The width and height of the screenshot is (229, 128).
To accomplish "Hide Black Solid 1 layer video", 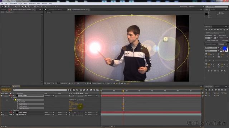I will pos(1,112).
